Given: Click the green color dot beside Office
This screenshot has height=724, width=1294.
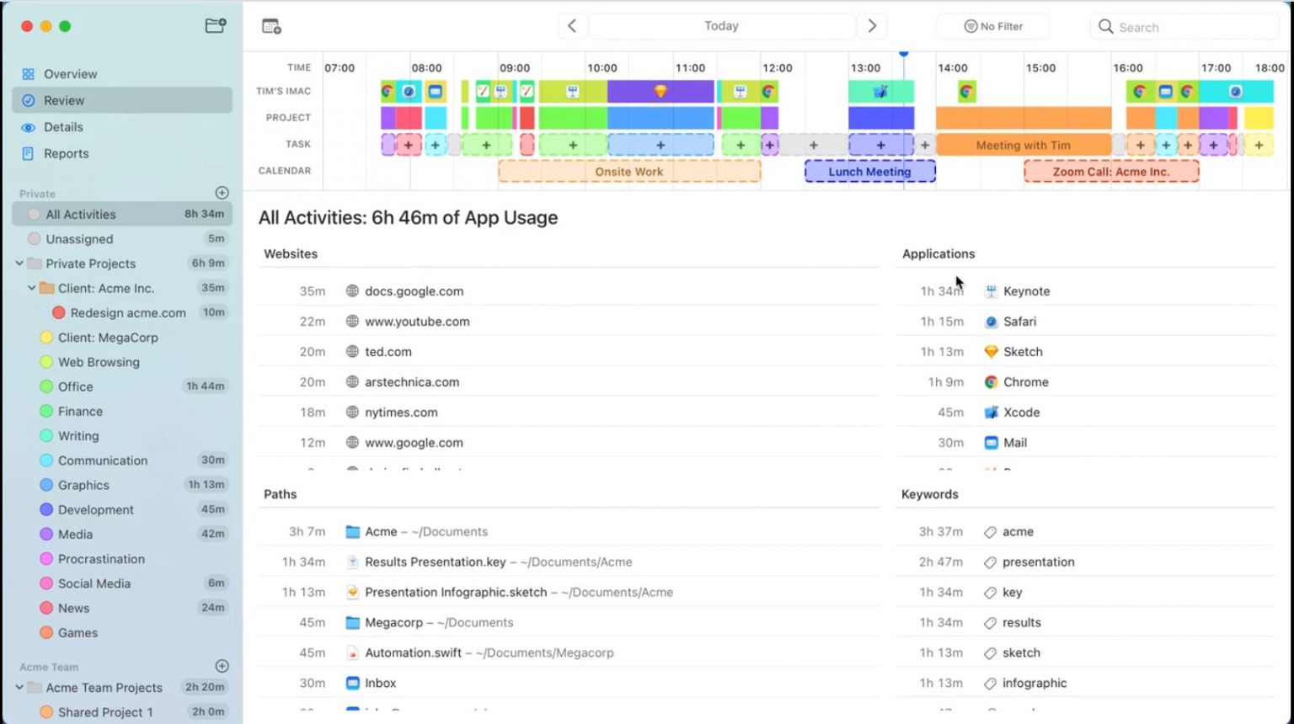Looking at the screenshot, I should point(45,386).
